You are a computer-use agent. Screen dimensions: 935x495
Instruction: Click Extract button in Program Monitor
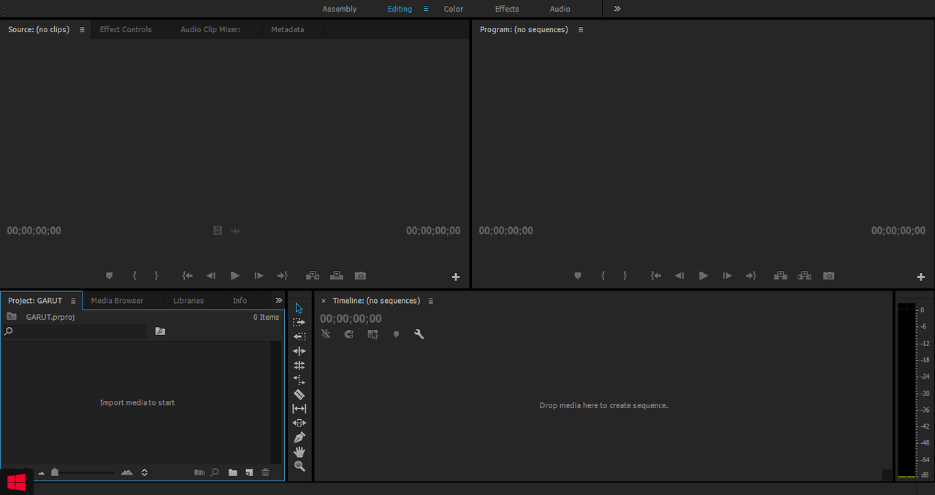804,276
